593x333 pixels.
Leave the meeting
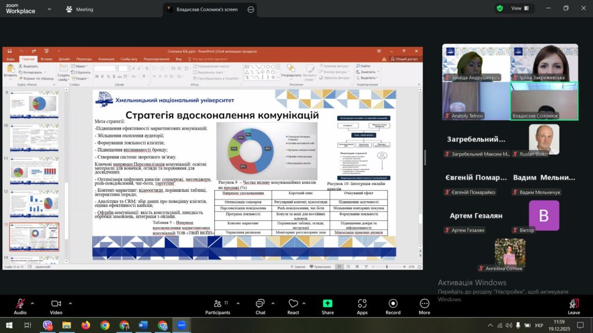573,304
